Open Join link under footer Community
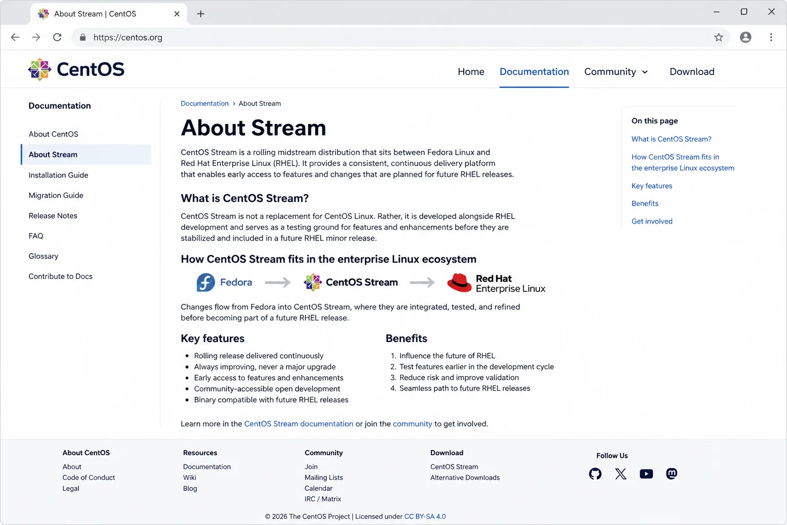787x525 pixels. click(311, 467)
